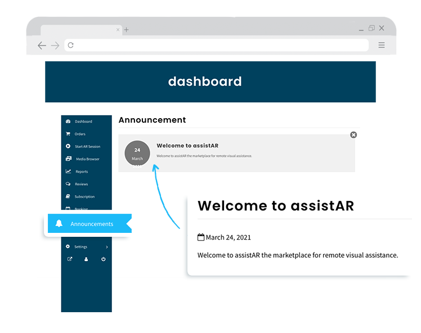
Task: Click the power logout icon
Action: pyautogui.click(x=104, y=259)
